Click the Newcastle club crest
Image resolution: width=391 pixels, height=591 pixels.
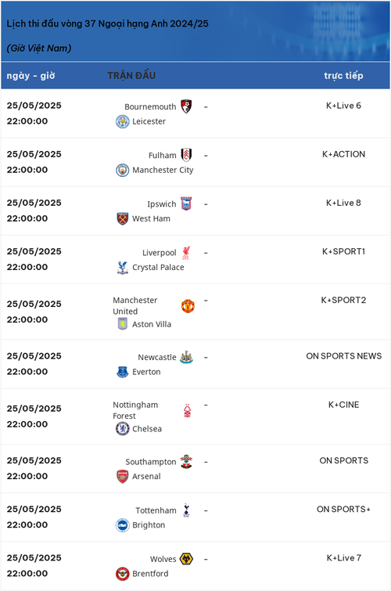[x=186, y=357]
